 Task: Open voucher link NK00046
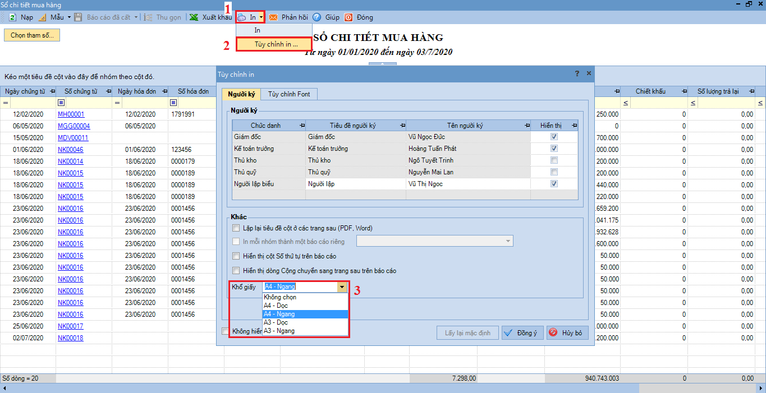(71, 150)
